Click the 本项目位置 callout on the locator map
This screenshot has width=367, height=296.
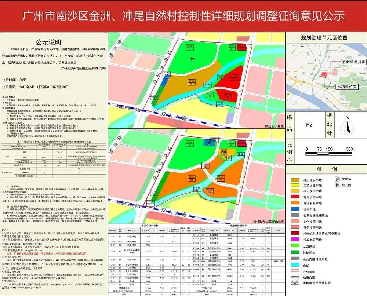click(x=347, y=87)
